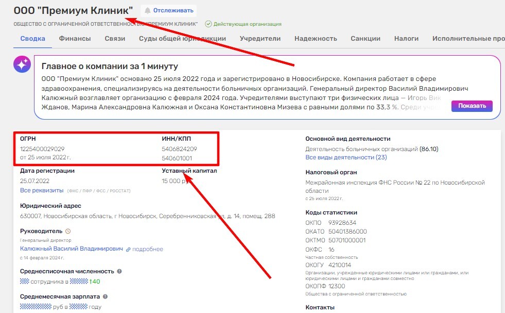Select the Надежность tab
Screen dimensions: 505x313
pyautogui.click(x=317, y=38)
